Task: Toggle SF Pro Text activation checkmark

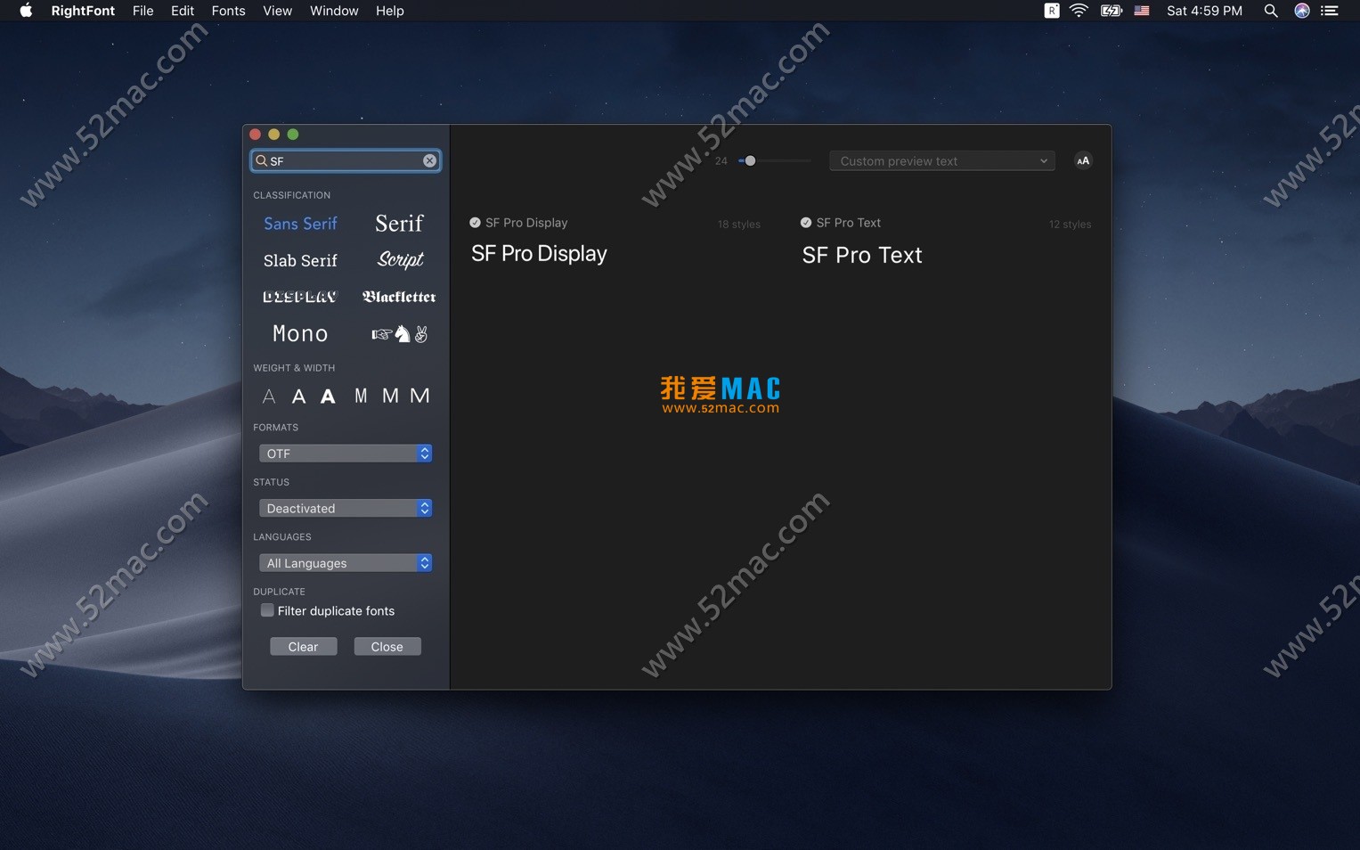Action: click(806, 223)
